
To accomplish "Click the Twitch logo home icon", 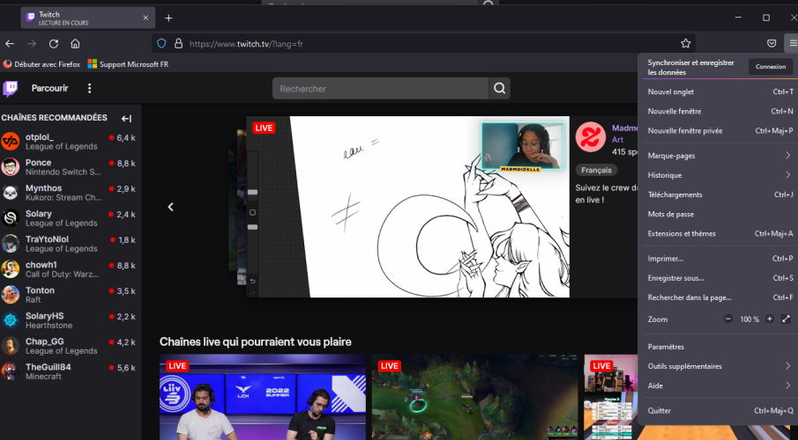I will coord(11,88).
